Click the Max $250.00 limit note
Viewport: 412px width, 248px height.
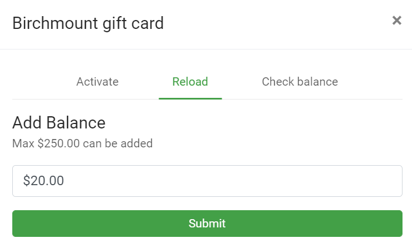[82, 143]
